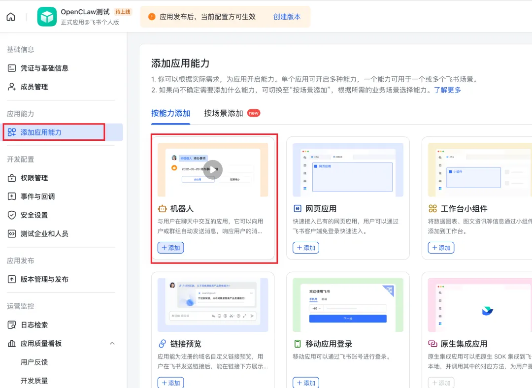Add the 链接预览 capability
Screen dimensions: 532x388
170,383
